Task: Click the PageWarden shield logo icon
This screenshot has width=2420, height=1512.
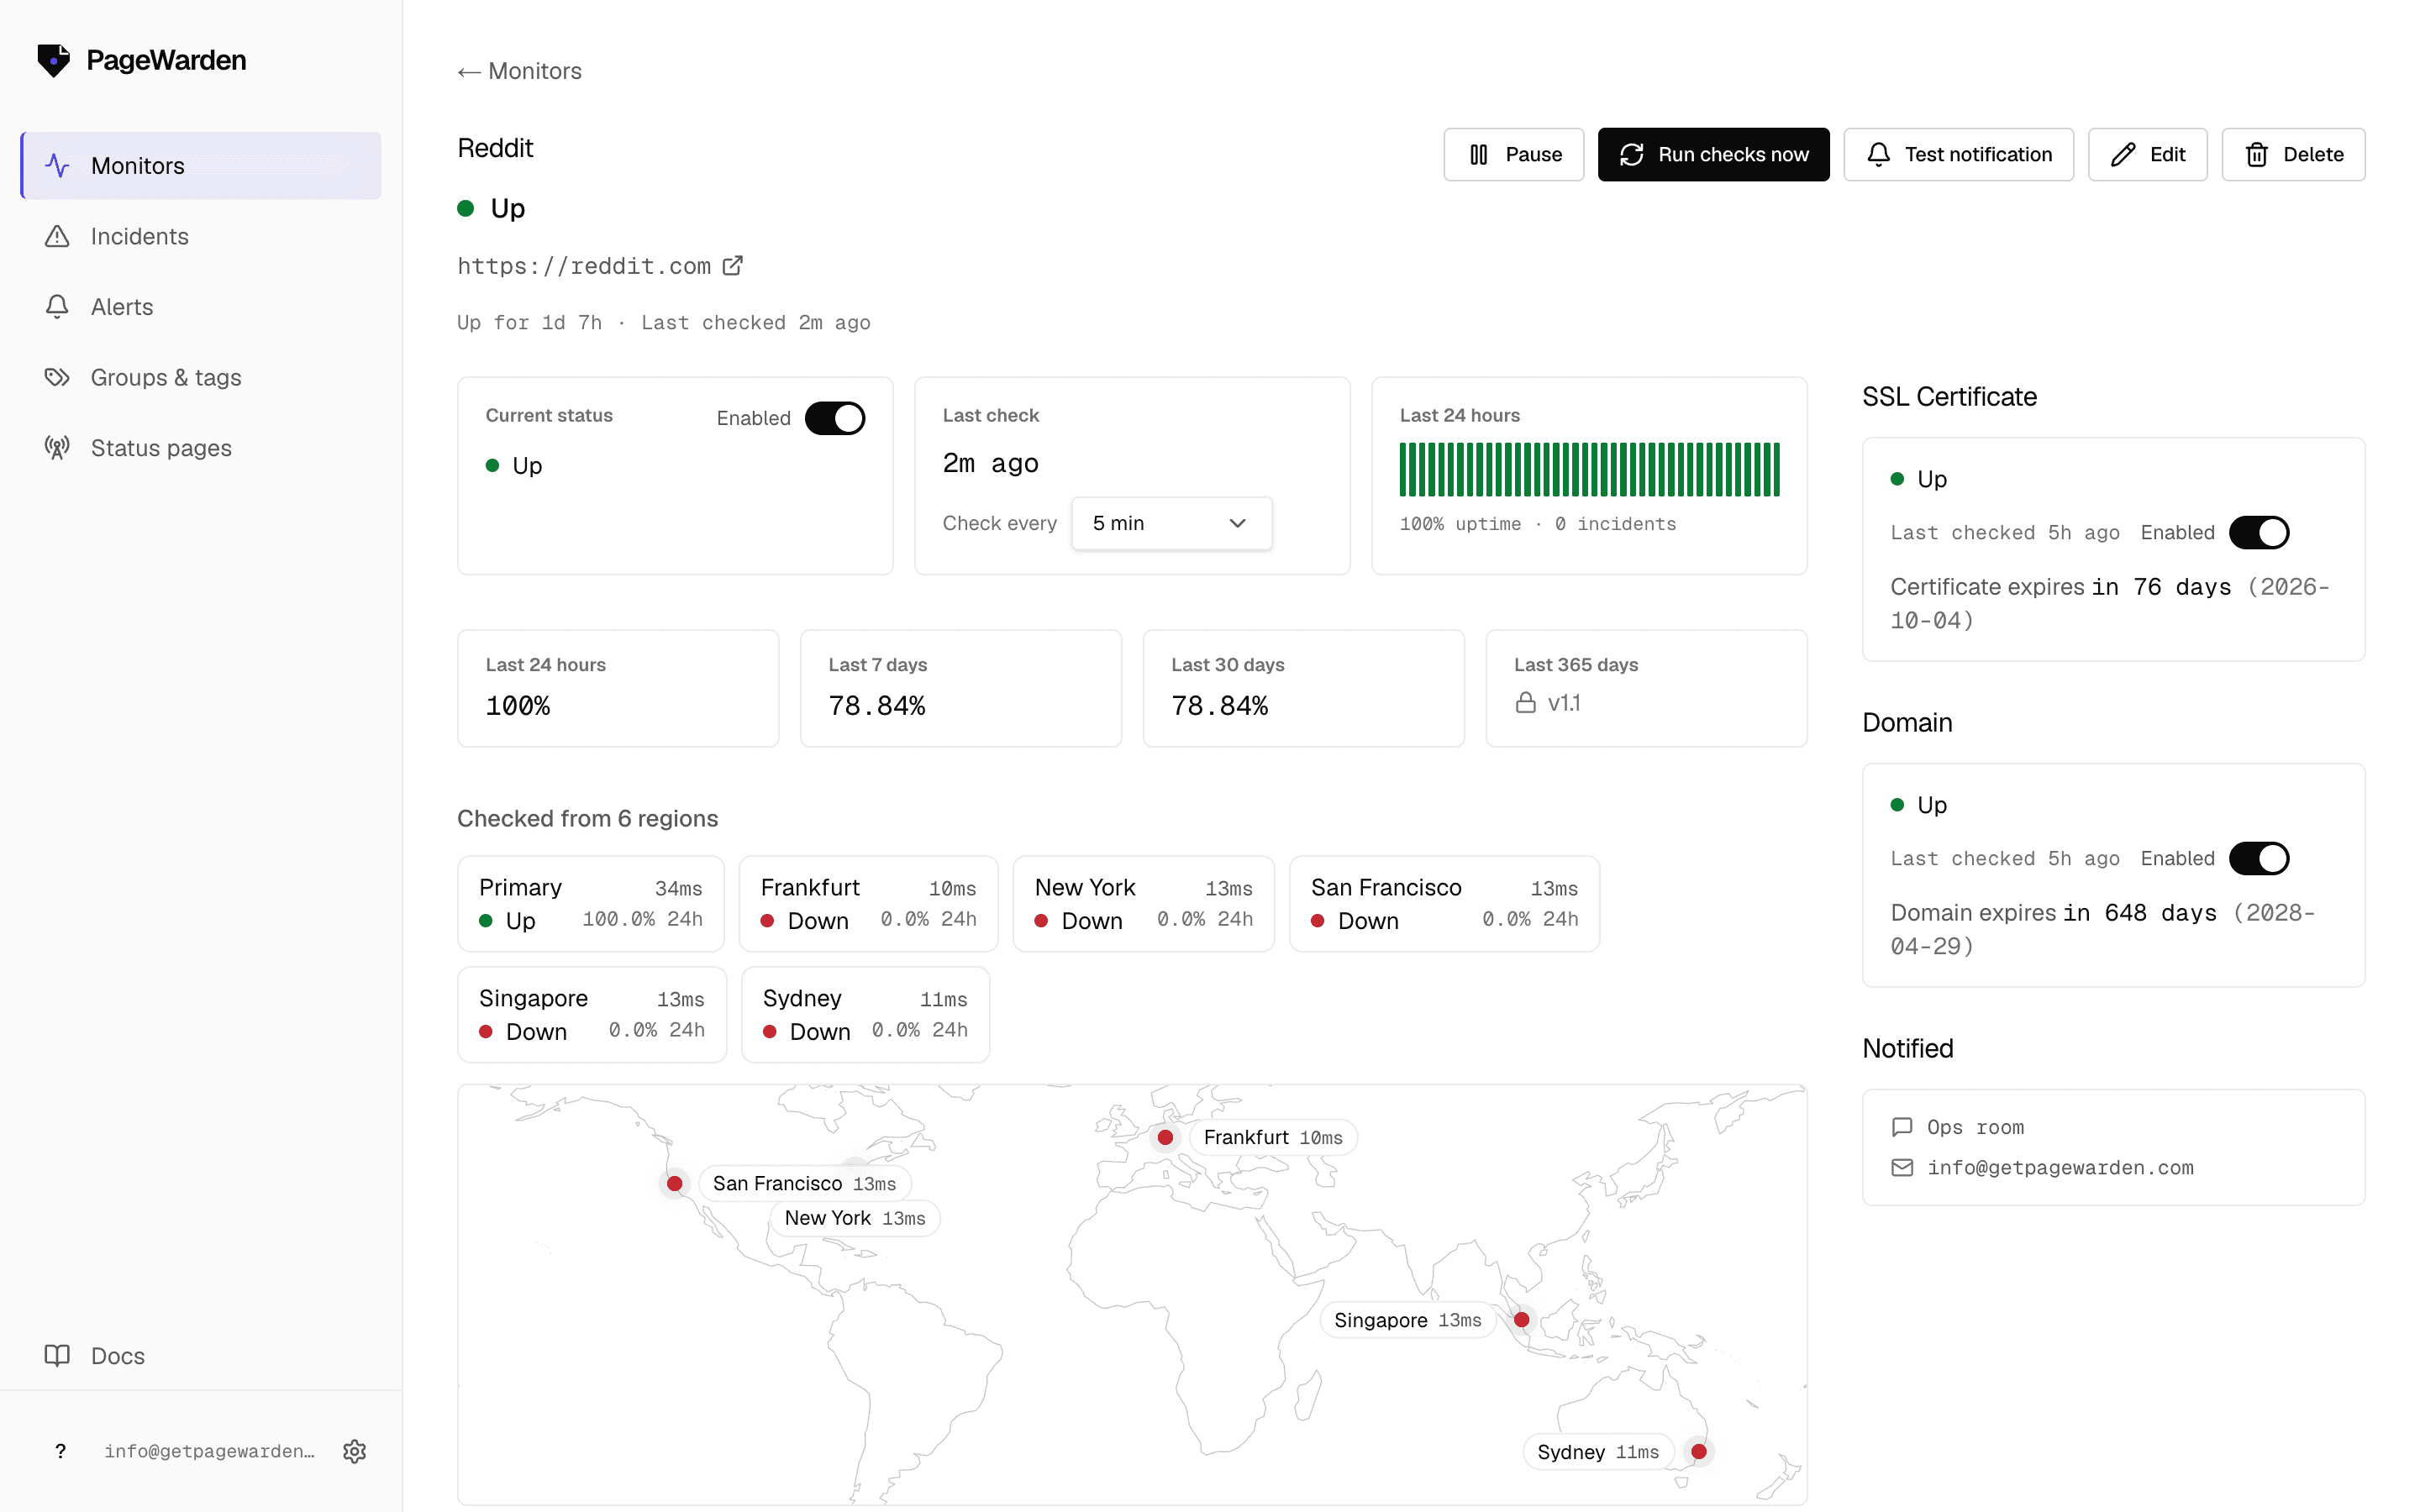Action: (54, 60)
